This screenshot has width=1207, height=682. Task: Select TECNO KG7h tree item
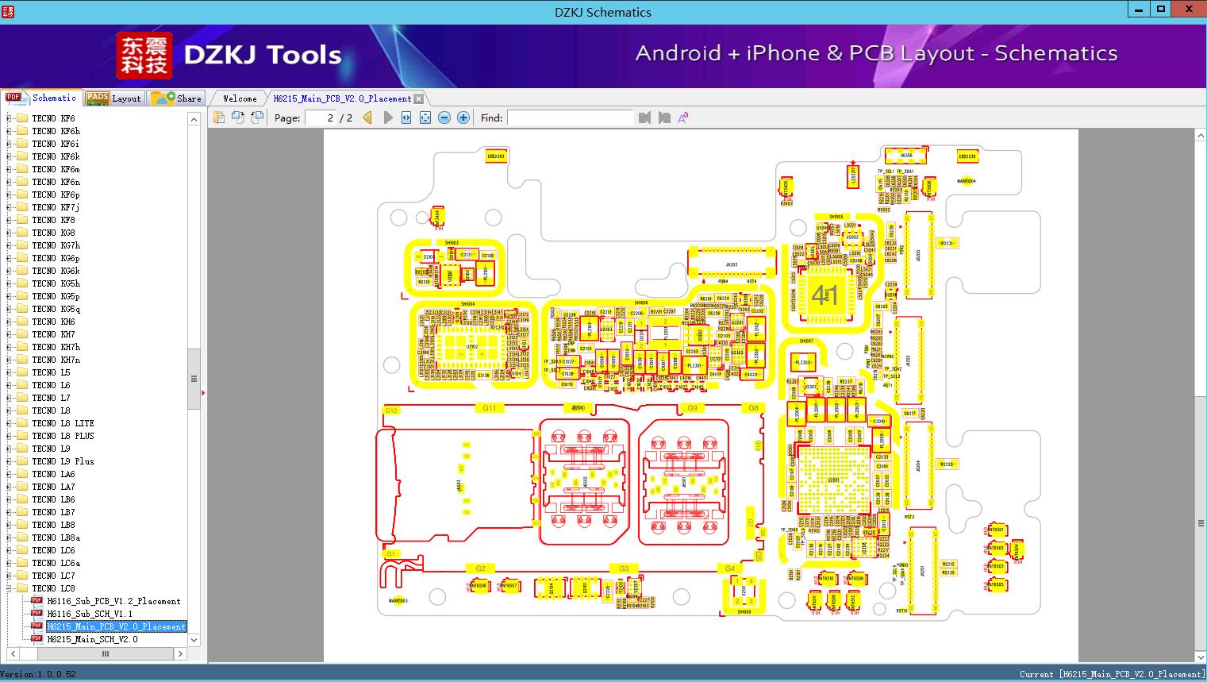56,245
